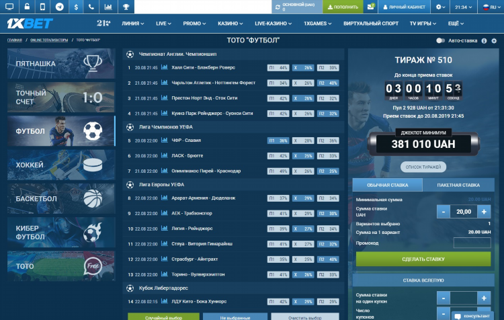Expand the PROMO menu
504x320 pixels.
pyautogui.click(x=194, y=24)
